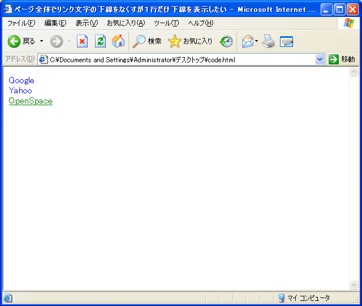
Task: Open the underlined OpenSpace link
Action: (x=31, y=101)
